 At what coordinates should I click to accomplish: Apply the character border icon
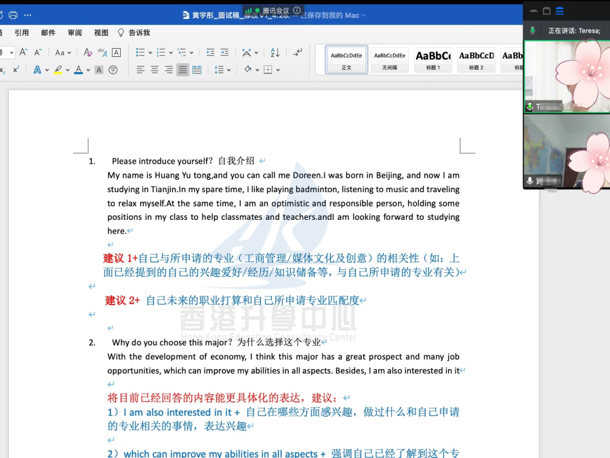click(116, 52)
